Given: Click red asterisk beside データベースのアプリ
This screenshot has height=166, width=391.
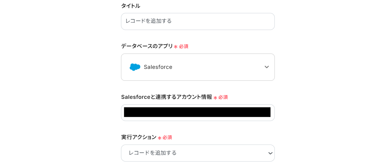Looking at the screenshot, I should (x=176, y=47).
